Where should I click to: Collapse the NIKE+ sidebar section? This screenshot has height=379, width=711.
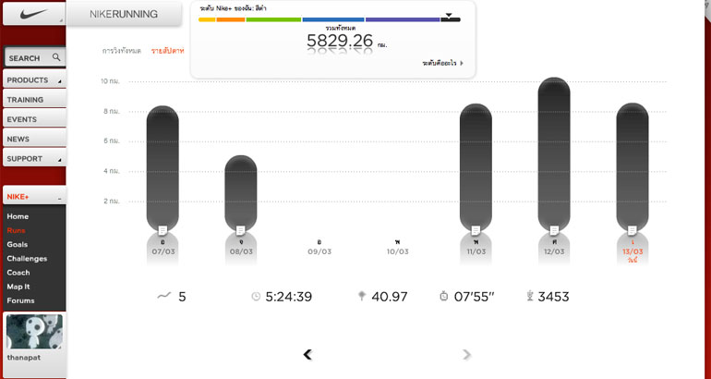click(x=59, y=198)
